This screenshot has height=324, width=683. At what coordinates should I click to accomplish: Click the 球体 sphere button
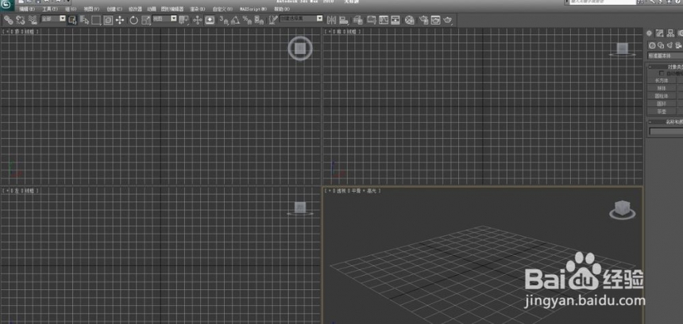coord(662,88)
